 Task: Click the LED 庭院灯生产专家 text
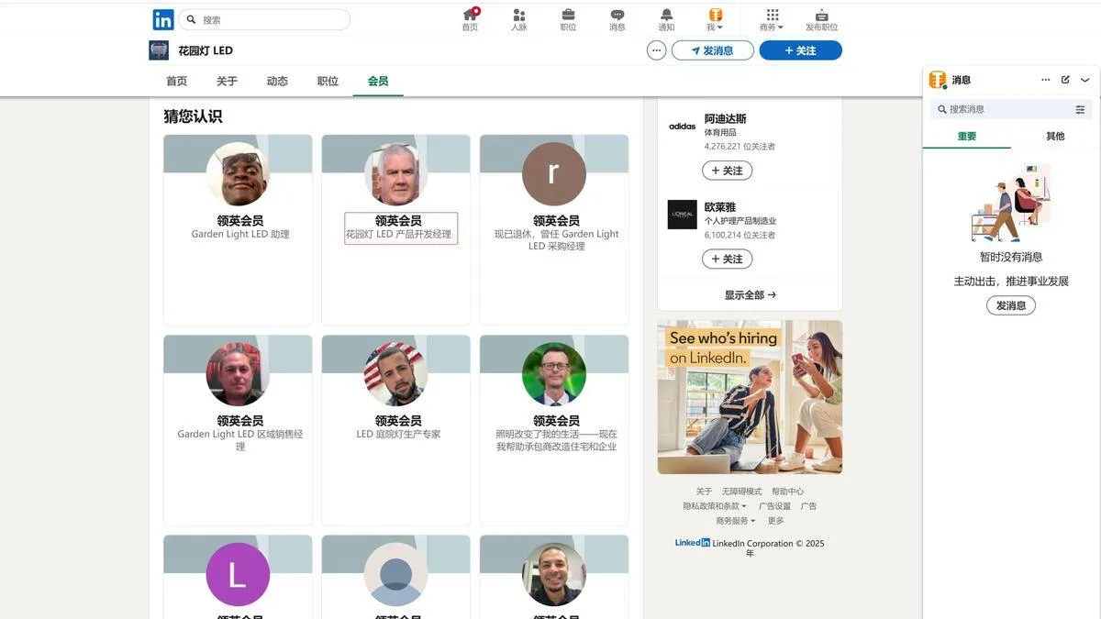coord(398,435)
